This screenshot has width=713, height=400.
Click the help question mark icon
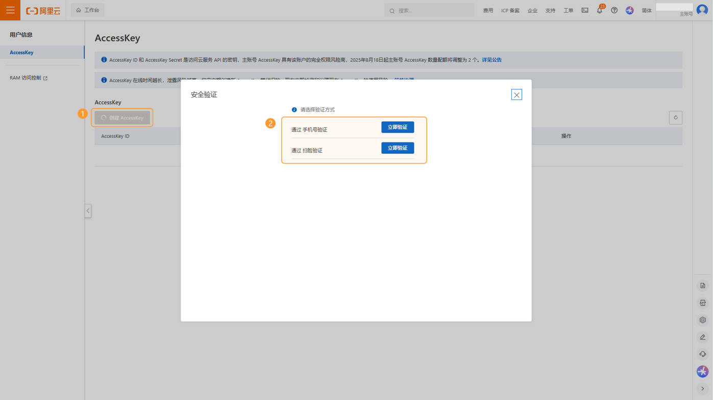614,10
